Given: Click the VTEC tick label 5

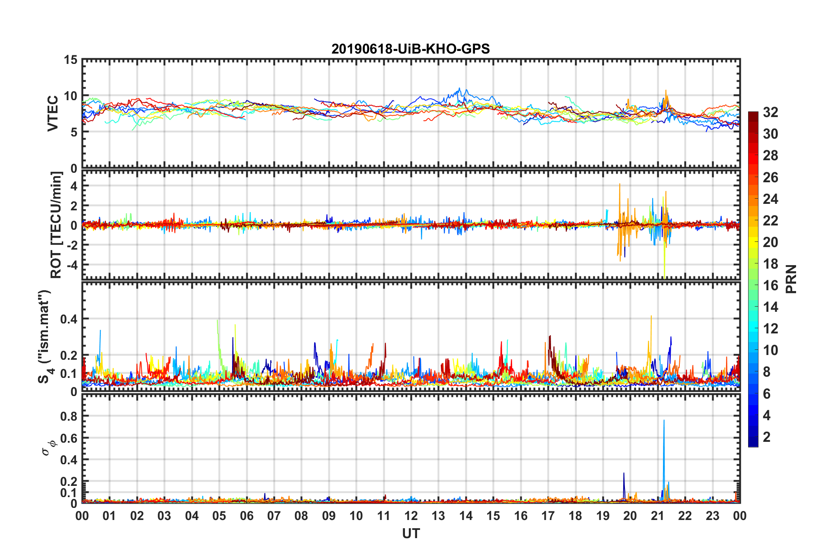Looking at the screenshot, I should pyautogui.click(x=74, y=132).
